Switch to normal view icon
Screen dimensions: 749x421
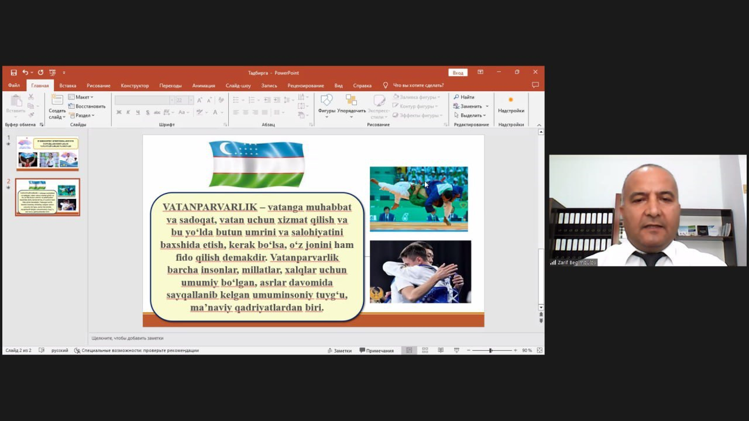point(409,350)
